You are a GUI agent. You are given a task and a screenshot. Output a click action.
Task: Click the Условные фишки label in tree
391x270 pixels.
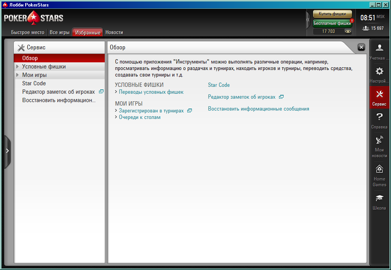coord(44,67)
